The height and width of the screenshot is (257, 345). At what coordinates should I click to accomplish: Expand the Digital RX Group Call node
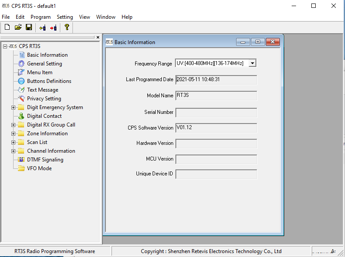point(14,125)
